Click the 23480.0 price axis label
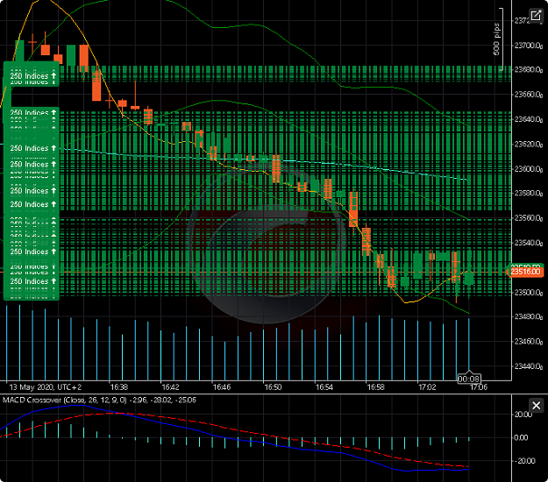This screenshot has width=548, height=482. 529,316
